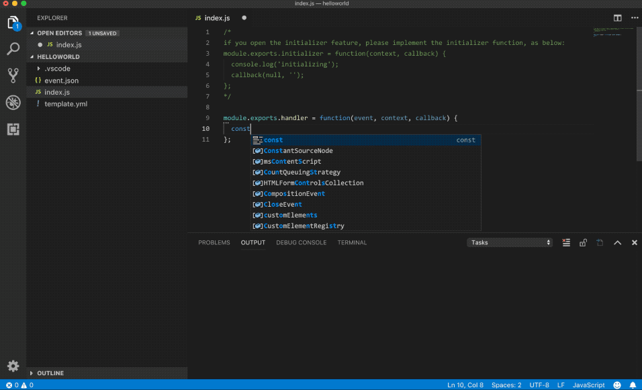This screenshot has height=390, width=642.
Task: Toggle Output panel scroll lock
Action: click(583, 242)
